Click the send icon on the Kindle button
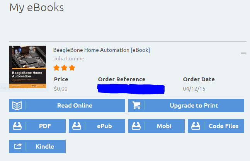Viewport: 250px width, 161px height. click(x=17, y=146)
